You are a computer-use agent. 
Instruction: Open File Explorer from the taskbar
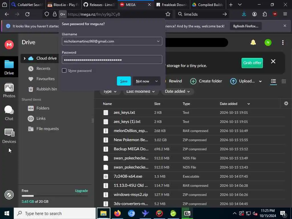coord(103,213)
